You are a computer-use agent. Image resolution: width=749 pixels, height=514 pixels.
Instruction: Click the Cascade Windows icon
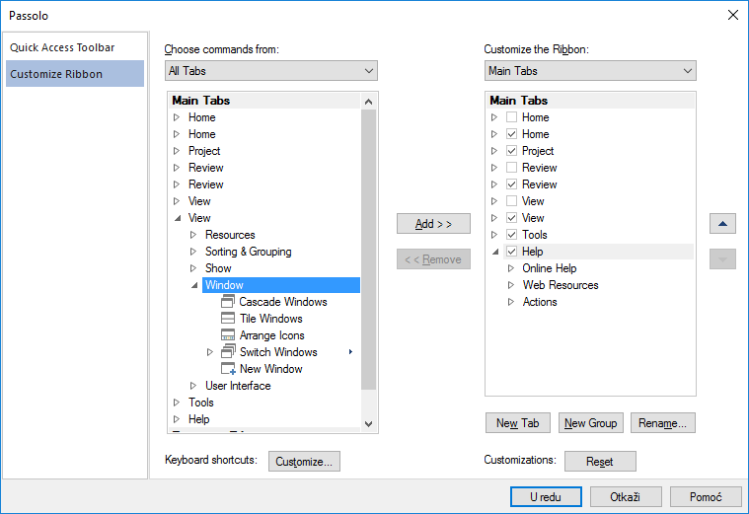pos(228,302)
